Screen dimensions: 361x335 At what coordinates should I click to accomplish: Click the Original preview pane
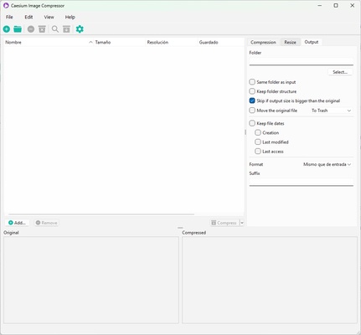click(x=91, y=280)
